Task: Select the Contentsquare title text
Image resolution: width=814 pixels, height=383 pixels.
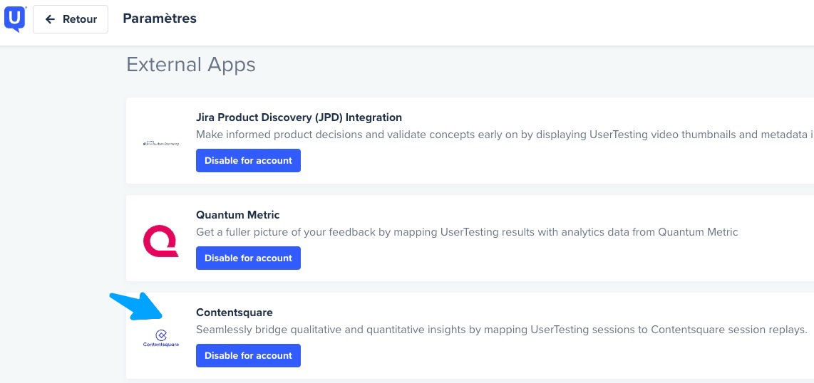Action: 234,313
